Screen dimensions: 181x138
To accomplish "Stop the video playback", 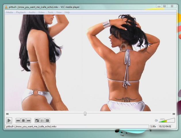I will 23,120.
